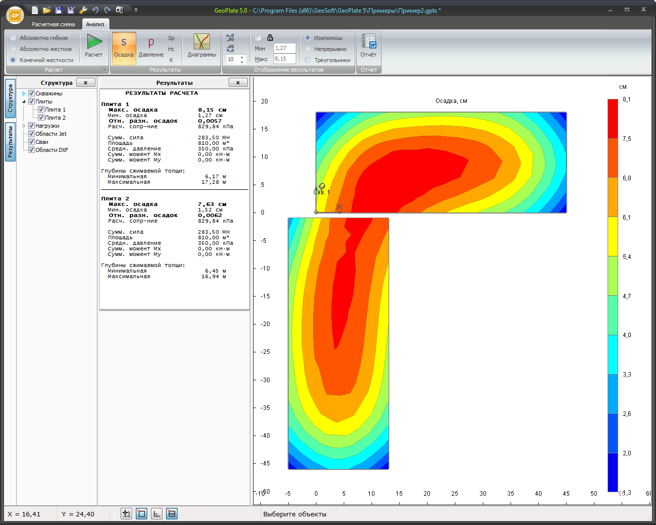Click 'Выберите объекты' status bar text
656x525 pixels.
(x=295, y=514)
